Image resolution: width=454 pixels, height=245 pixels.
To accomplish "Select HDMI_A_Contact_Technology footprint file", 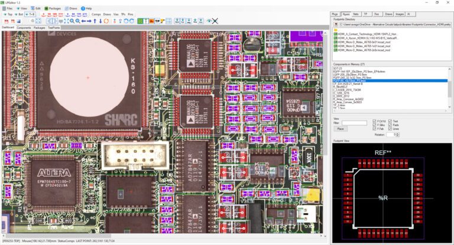I will [367, 34].
